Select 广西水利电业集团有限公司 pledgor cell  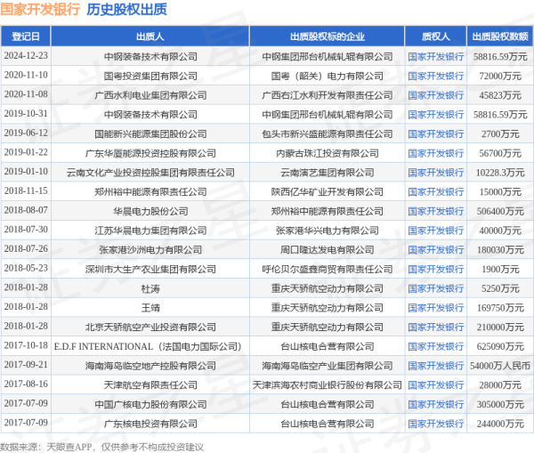(x=150, y=95)
